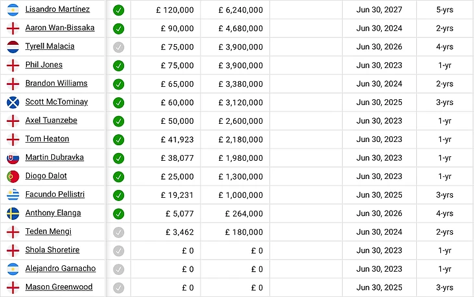Click Scott McTominay's Jun 30, 2025 expiry date
This screenshot has height=297, width=474.
tap(379, 102)
